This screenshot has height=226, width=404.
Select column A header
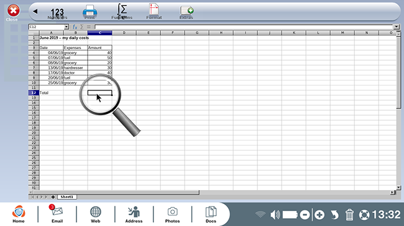coord(51,33)
